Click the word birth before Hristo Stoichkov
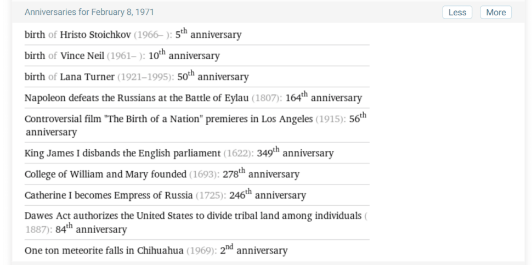This screenshot has height=265, width=532. (x=35, y=35)
